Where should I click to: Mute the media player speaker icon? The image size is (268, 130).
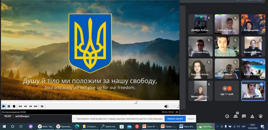click(166, 107)
